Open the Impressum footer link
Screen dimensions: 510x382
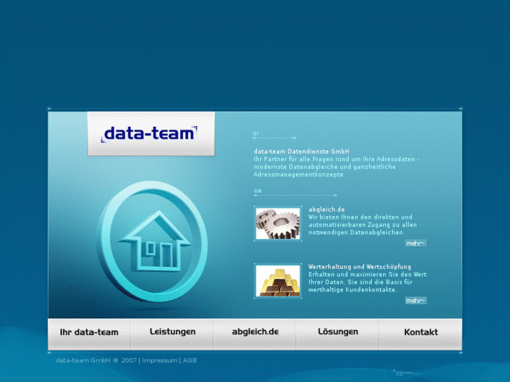click(x=160, y=360)
